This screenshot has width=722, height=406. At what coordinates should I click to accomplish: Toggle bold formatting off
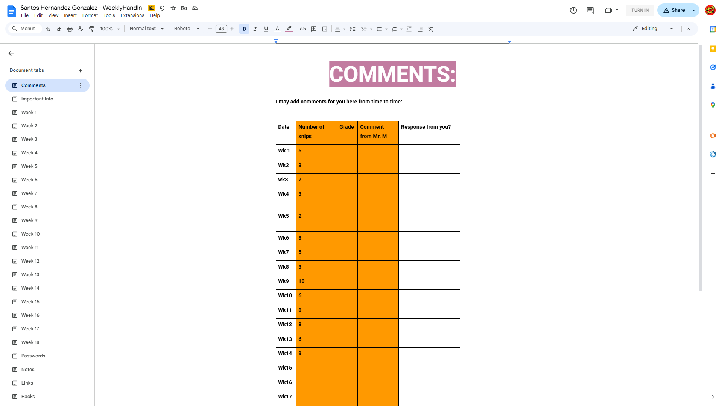(244, 29)
